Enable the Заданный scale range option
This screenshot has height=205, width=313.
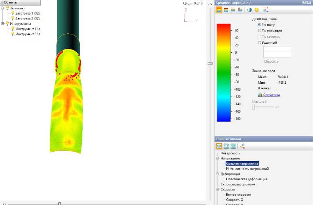point(259,43)
